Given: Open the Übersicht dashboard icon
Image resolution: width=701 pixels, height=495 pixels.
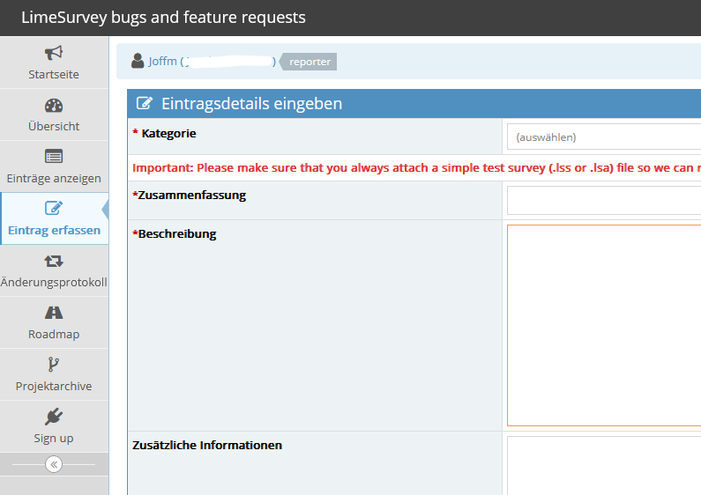Looking at the screenshot, I should (54, 105).
